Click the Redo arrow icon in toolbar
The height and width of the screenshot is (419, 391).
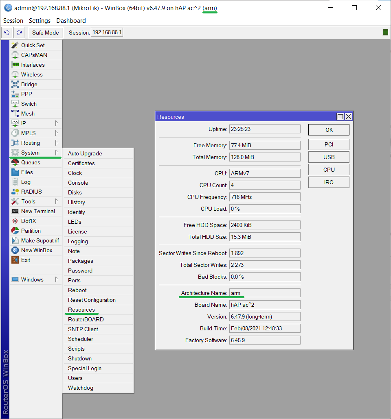click(x=19, y=33)
